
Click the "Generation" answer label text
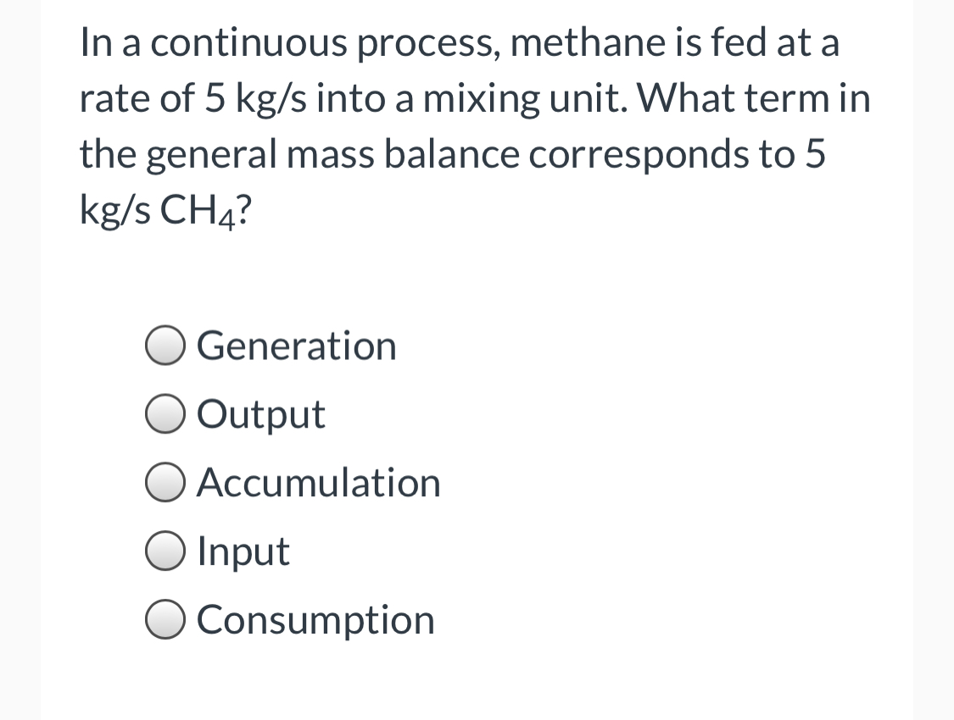[x=296, y=346]
